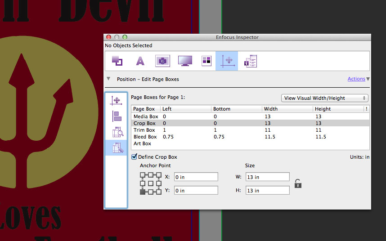The image size is (386, 241).
Task: Collapse the Position – Edit Page Boxes section
Action: [x=108, y=79]
